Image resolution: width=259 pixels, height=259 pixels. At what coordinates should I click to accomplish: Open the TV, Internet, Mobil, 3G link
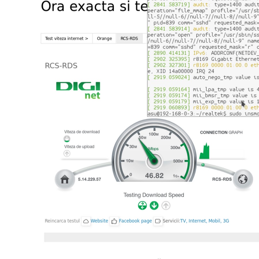click(205, 221)
